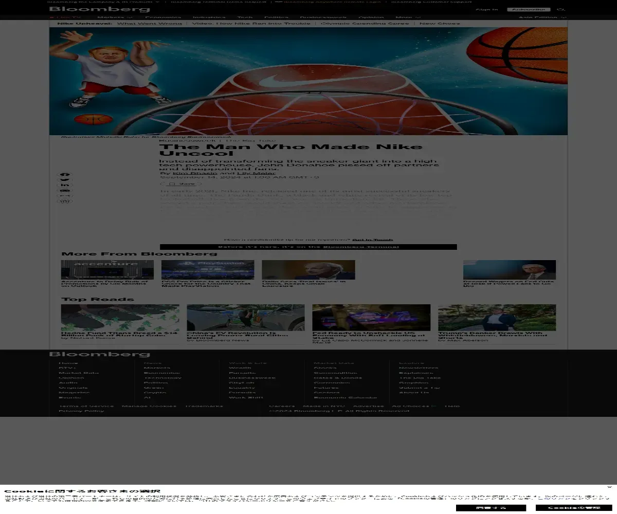Open China's EV Revolution story image

[246, 318]
